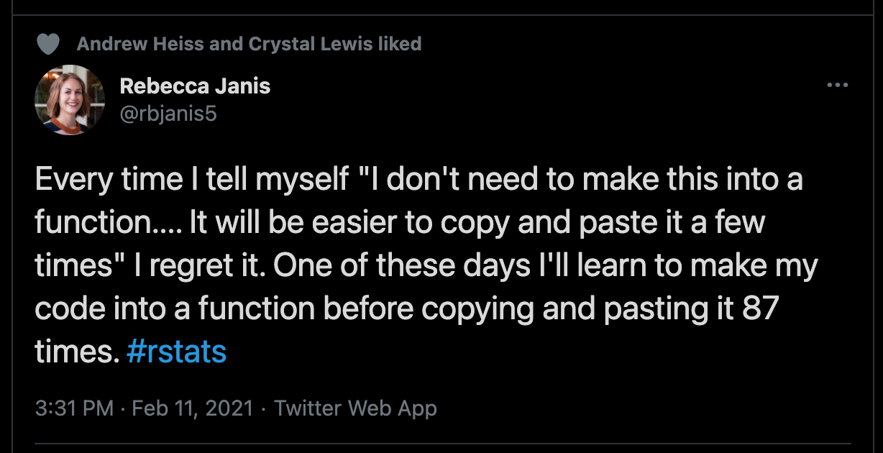Image resolution: width=883 pixels, height=453 pixels.
Task: Click the heart icon beside the liked notice
Action: (47, 45)
